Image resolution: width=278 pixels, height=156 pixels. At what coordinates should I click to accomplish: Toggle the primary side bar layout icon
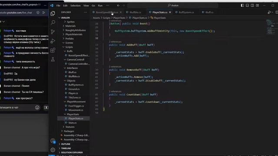[x=242, y=6]
